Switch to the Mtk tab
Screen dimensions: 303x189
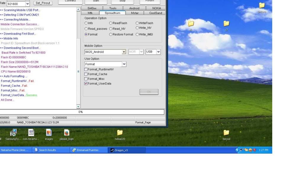point(90,13)
